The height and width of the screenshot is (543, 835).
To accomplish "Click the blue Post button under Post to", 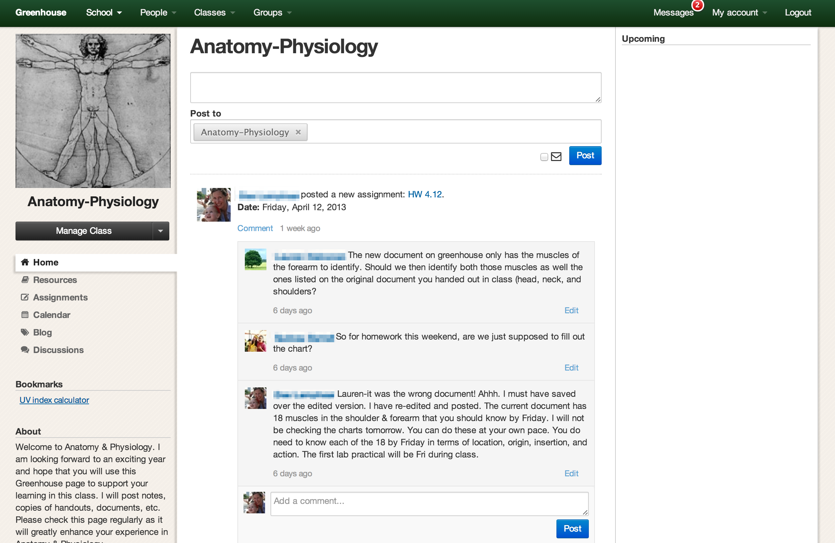I will [585, 156].
